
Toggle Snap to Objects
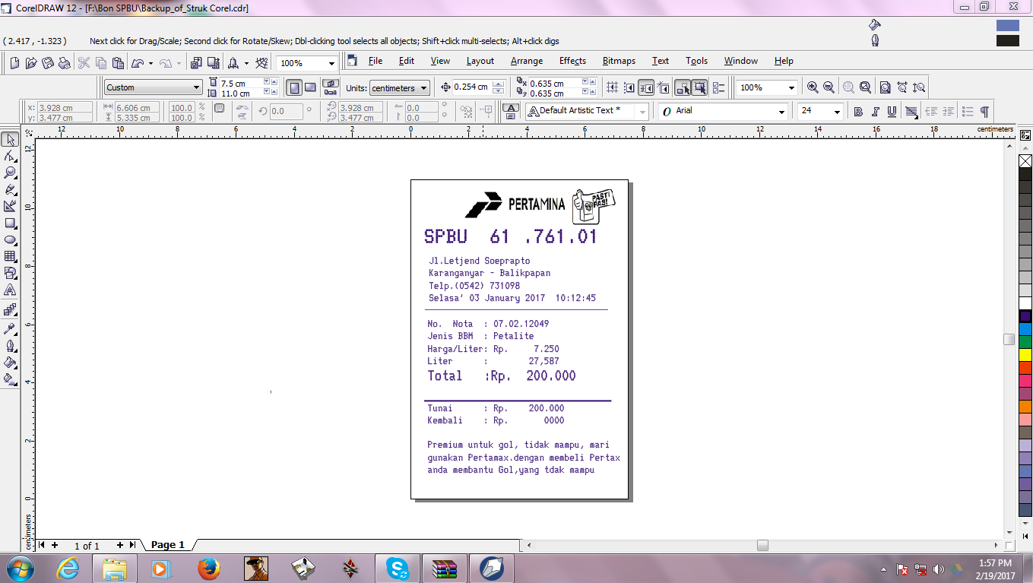pyautogui.click(x=645, y=87)
